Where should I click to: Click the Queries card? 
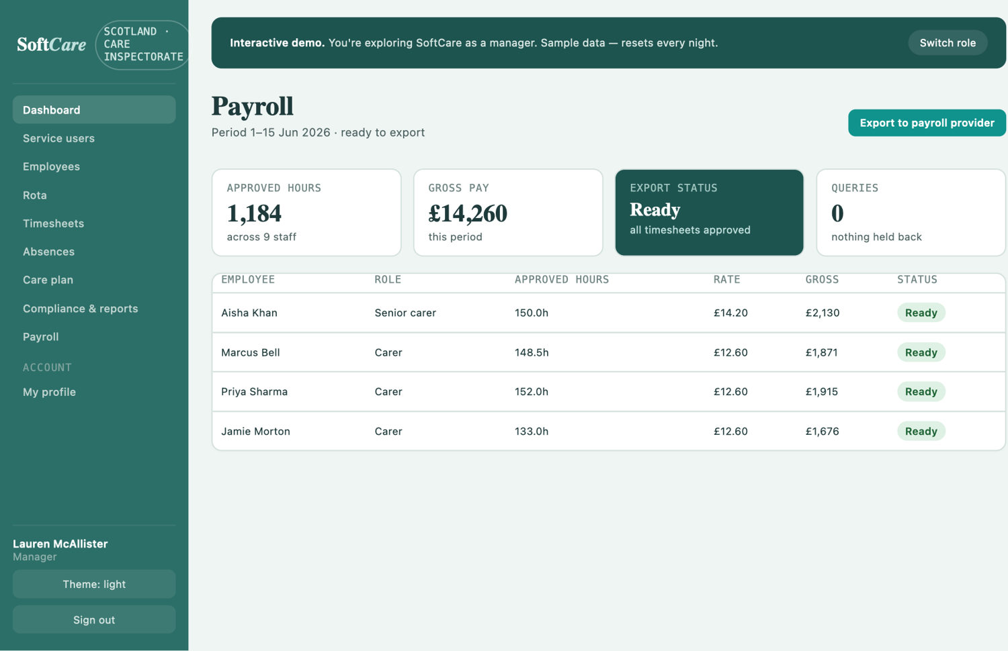(911, 212)
